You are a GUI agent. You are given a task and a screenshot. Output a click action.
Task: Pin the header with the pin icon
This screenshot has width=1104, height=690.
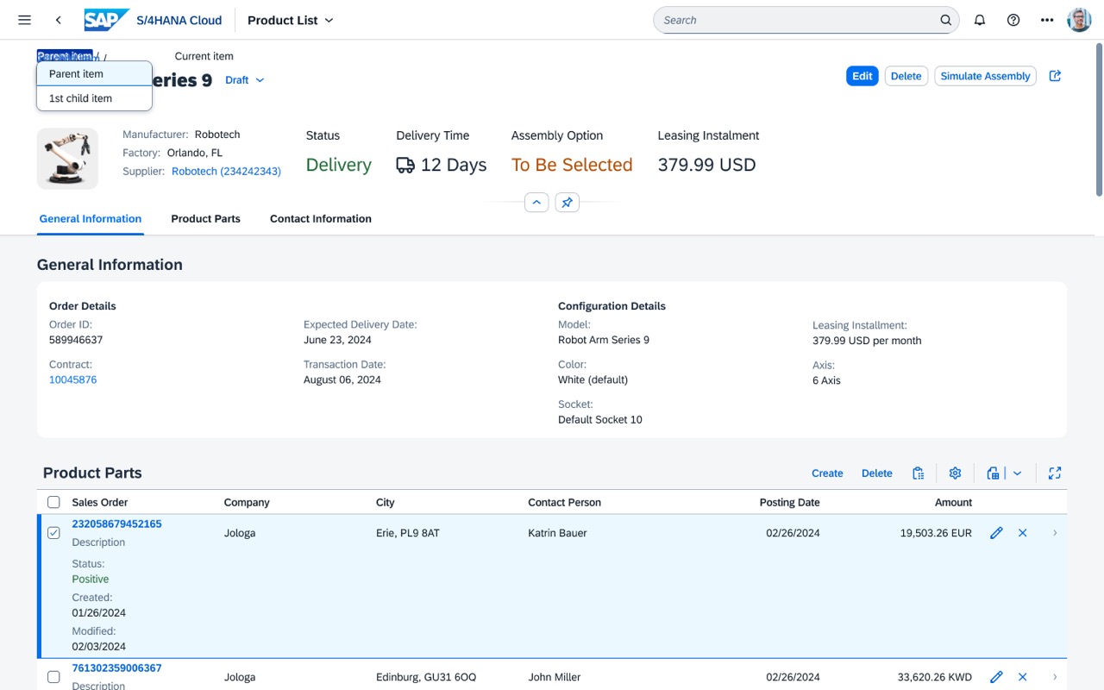(x=567, y=203)
